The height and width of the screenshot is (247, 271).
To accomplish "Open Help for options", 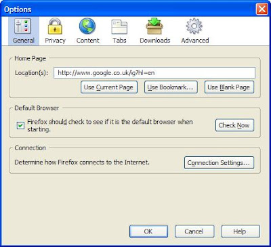I will [241, 231].
